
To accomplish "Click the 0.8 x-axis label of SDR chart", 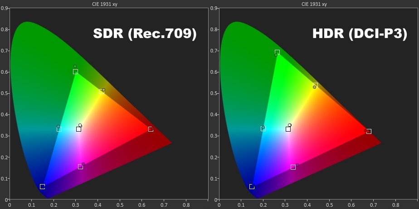I will (x=186, y=205).
